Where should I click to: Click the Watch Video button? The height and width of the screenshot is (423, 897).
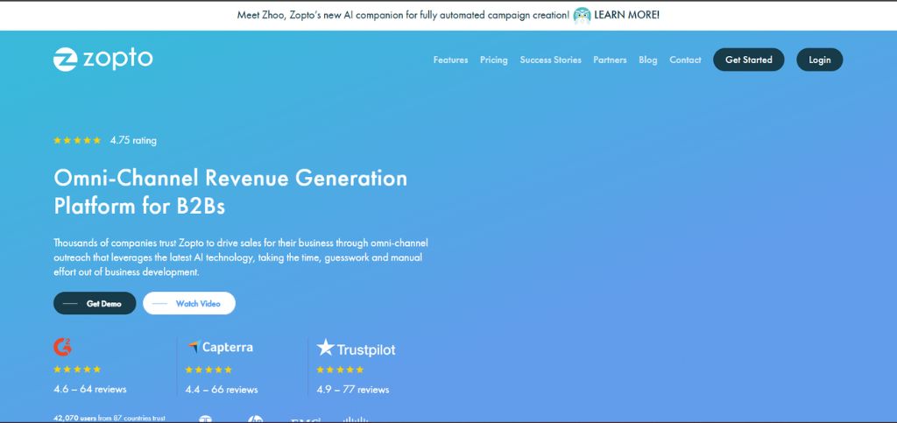click(x=189, y=304)
